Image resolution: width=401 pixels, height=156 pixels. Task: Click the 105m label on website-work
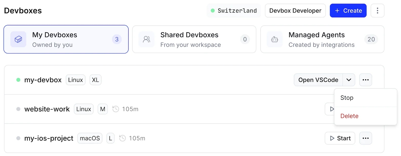130,109
